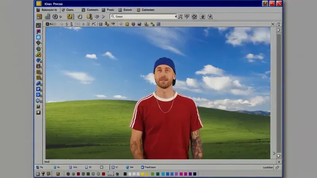The height and width of the screenshot is (178, 317).
Task: Click the rotate arrow icon in top toolbar
Action: (80, 17)
